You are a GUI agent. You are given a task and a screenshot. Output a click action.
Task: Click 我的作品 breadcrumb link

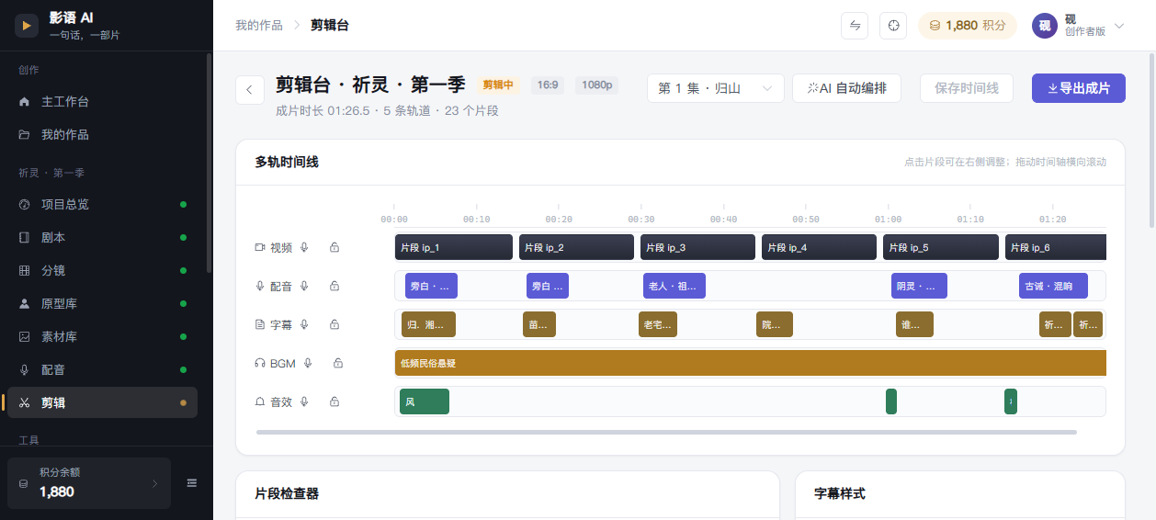pos(259,26)
